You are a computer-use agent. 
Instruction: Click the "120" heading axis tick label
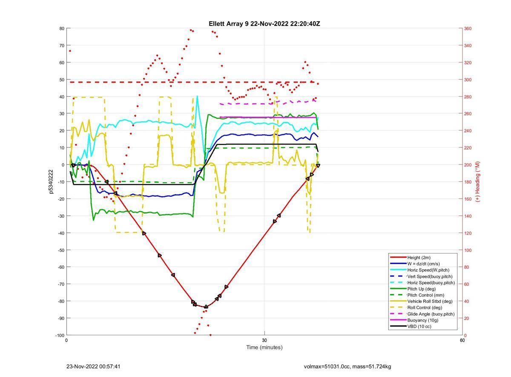(468, 233)
